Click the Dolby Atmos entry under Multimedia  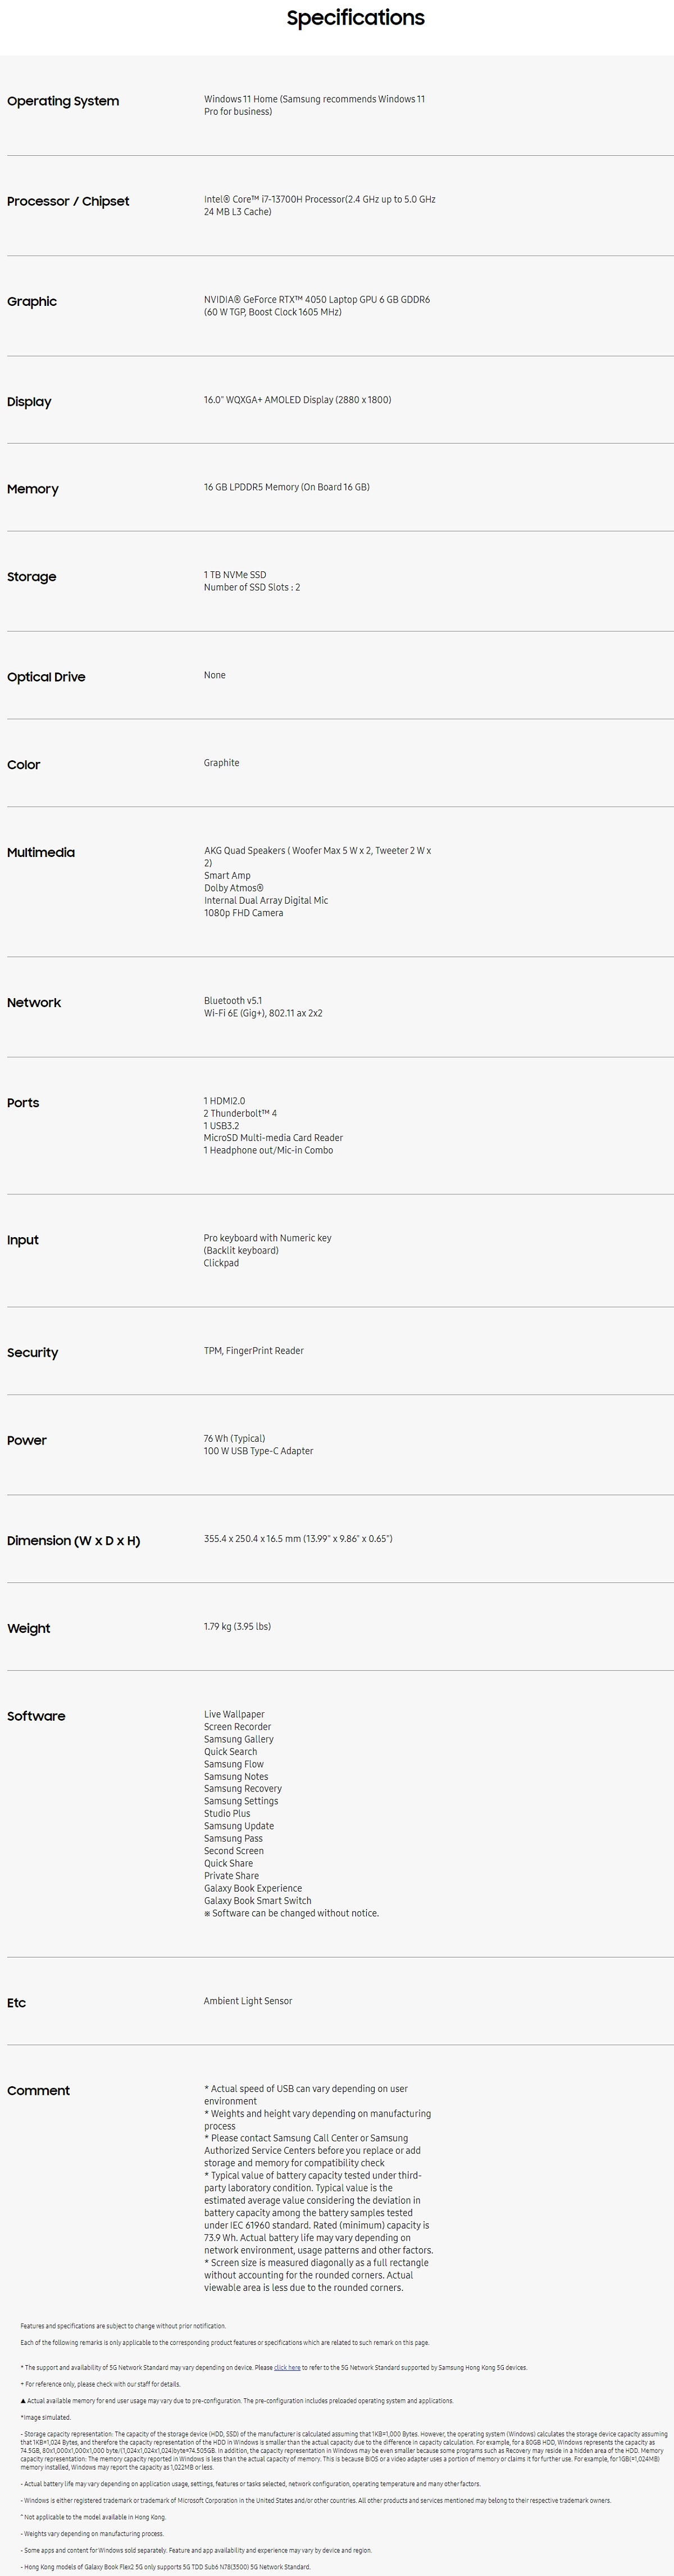(234, 888)
